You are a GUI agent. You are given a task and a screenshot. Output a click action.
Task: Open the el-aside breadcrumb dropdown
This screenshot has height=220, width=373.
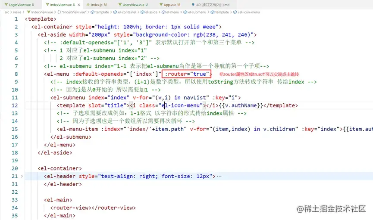[x=151, y=12]
